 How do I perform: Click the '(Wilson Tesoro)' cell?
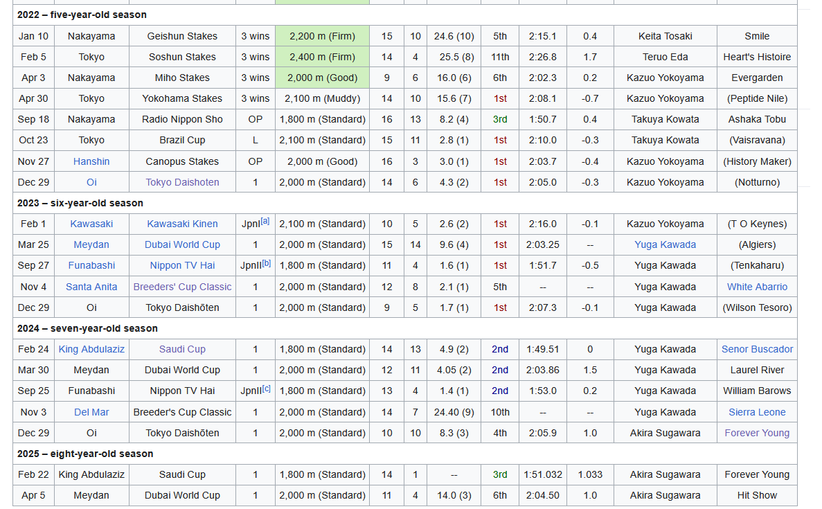point(756,307)
